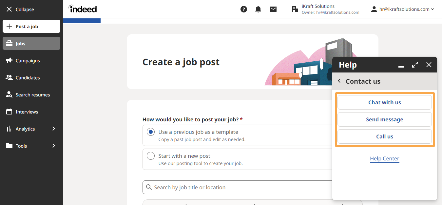Go to the Indeed logo home

click(83, 9)
